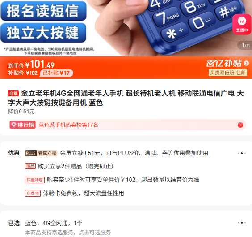The width and height of the screenshot is (252, 237).
Task: Open the image counter 1/11 indicator
Action: (x=245, y=45)
